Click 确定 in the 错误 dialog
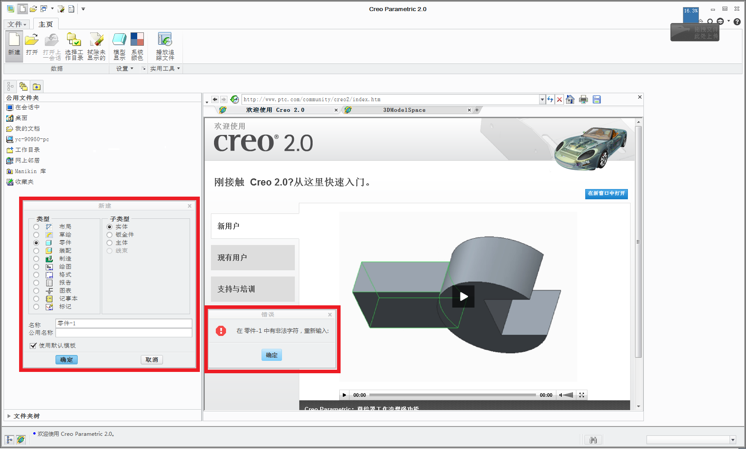This screenshot has width=746, height=466. point(272,355)
